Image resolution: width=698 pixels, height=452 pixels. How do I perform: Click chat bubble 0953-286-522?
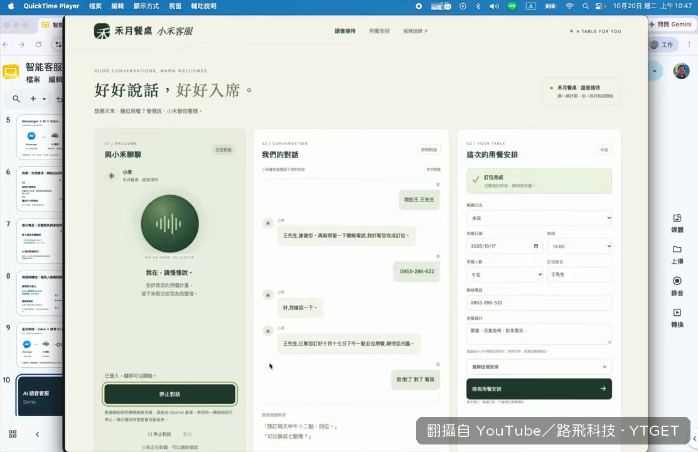(x=417, y=271)
